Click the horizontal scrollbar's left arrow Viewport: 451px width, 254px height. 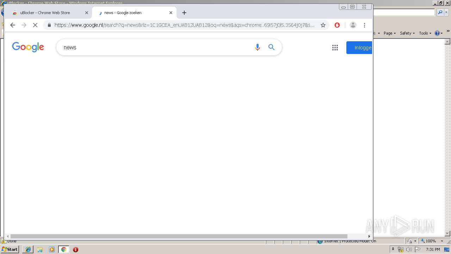[x=8, y=236]
